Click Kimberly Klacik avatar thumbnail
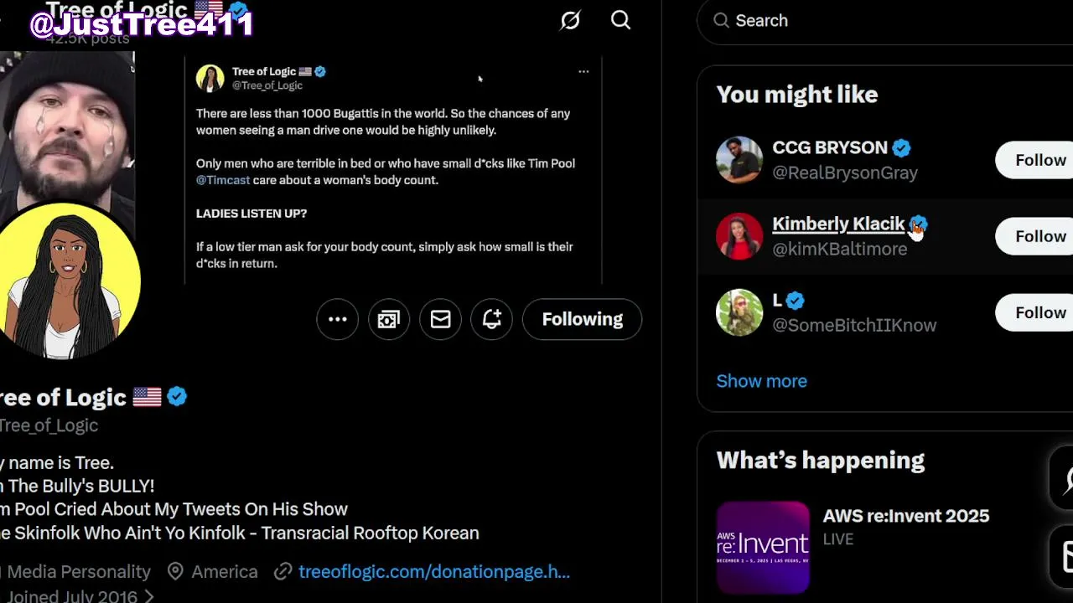 point(739,236)
